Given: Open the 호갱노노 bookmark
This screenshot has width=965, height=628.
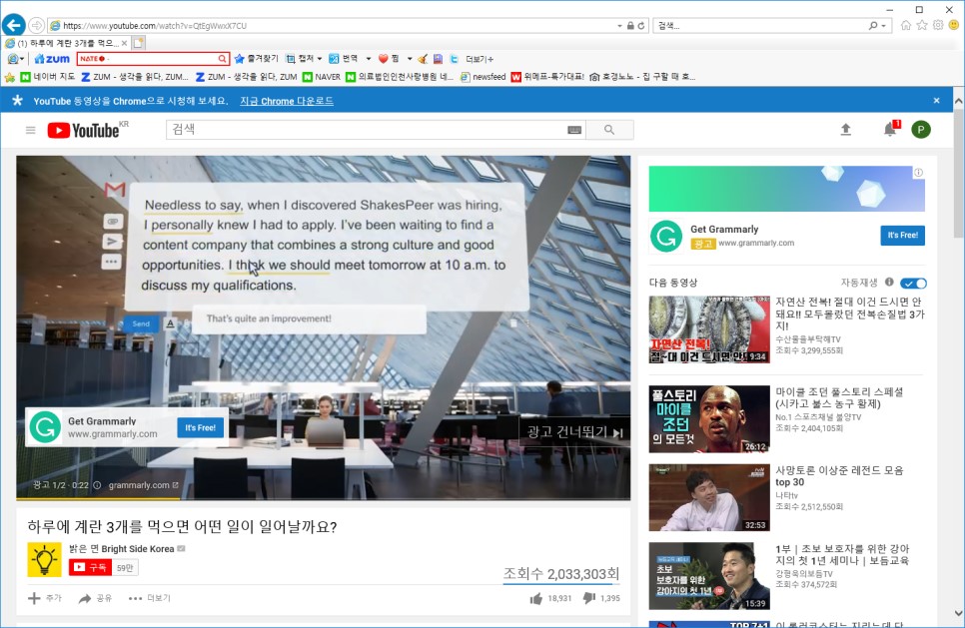Looking at the screenshot, I should point(642,77).
